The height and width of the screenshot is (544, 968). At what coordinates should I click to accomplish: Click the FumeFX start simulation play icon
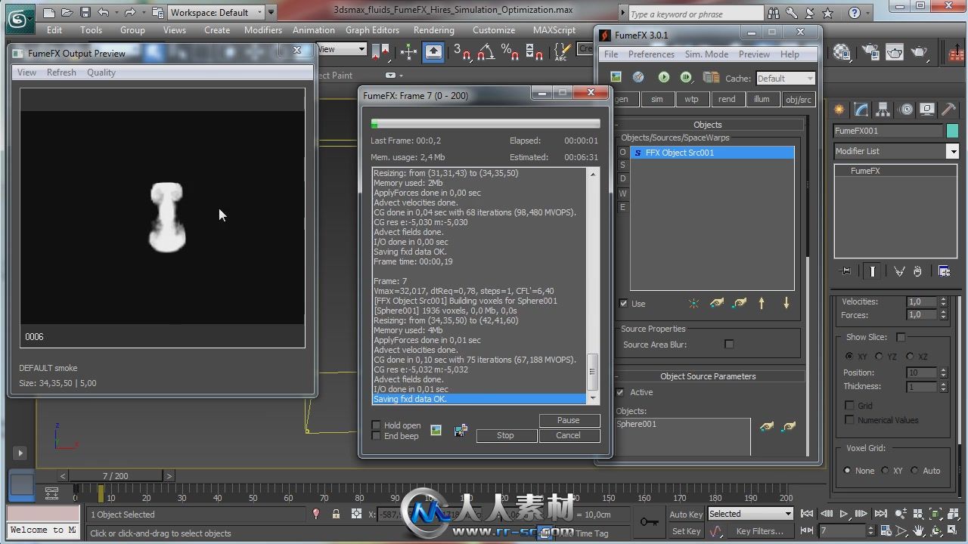click(x=663, y=77)
